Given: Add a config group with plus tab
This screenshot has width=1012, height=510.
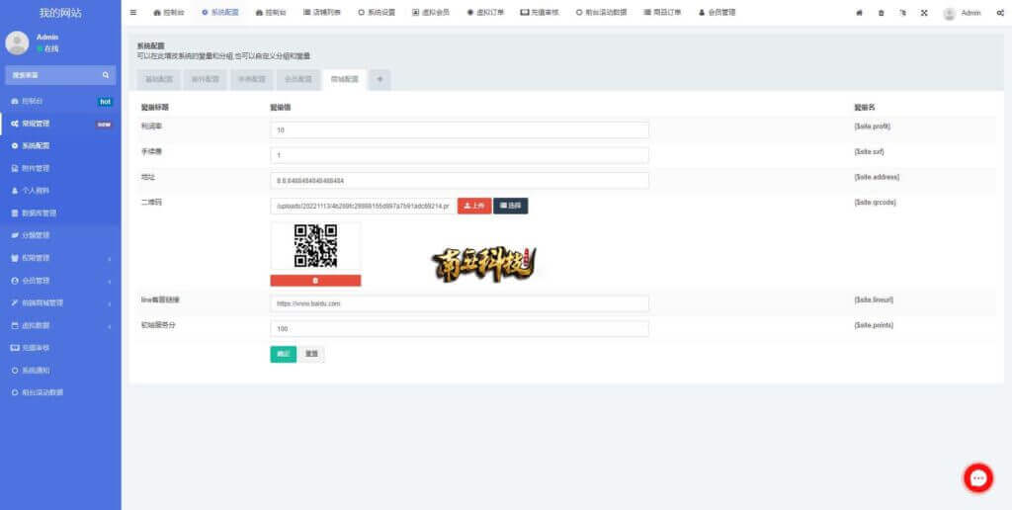Looking at the screenshot, I should (379, 79).
